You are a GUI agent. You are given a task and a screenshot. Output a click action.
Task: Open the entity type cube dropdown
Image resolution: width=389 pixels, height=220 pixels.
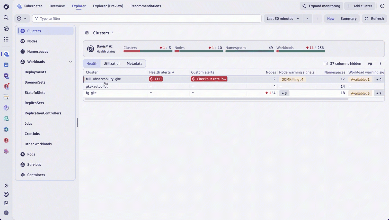(22, 19)
